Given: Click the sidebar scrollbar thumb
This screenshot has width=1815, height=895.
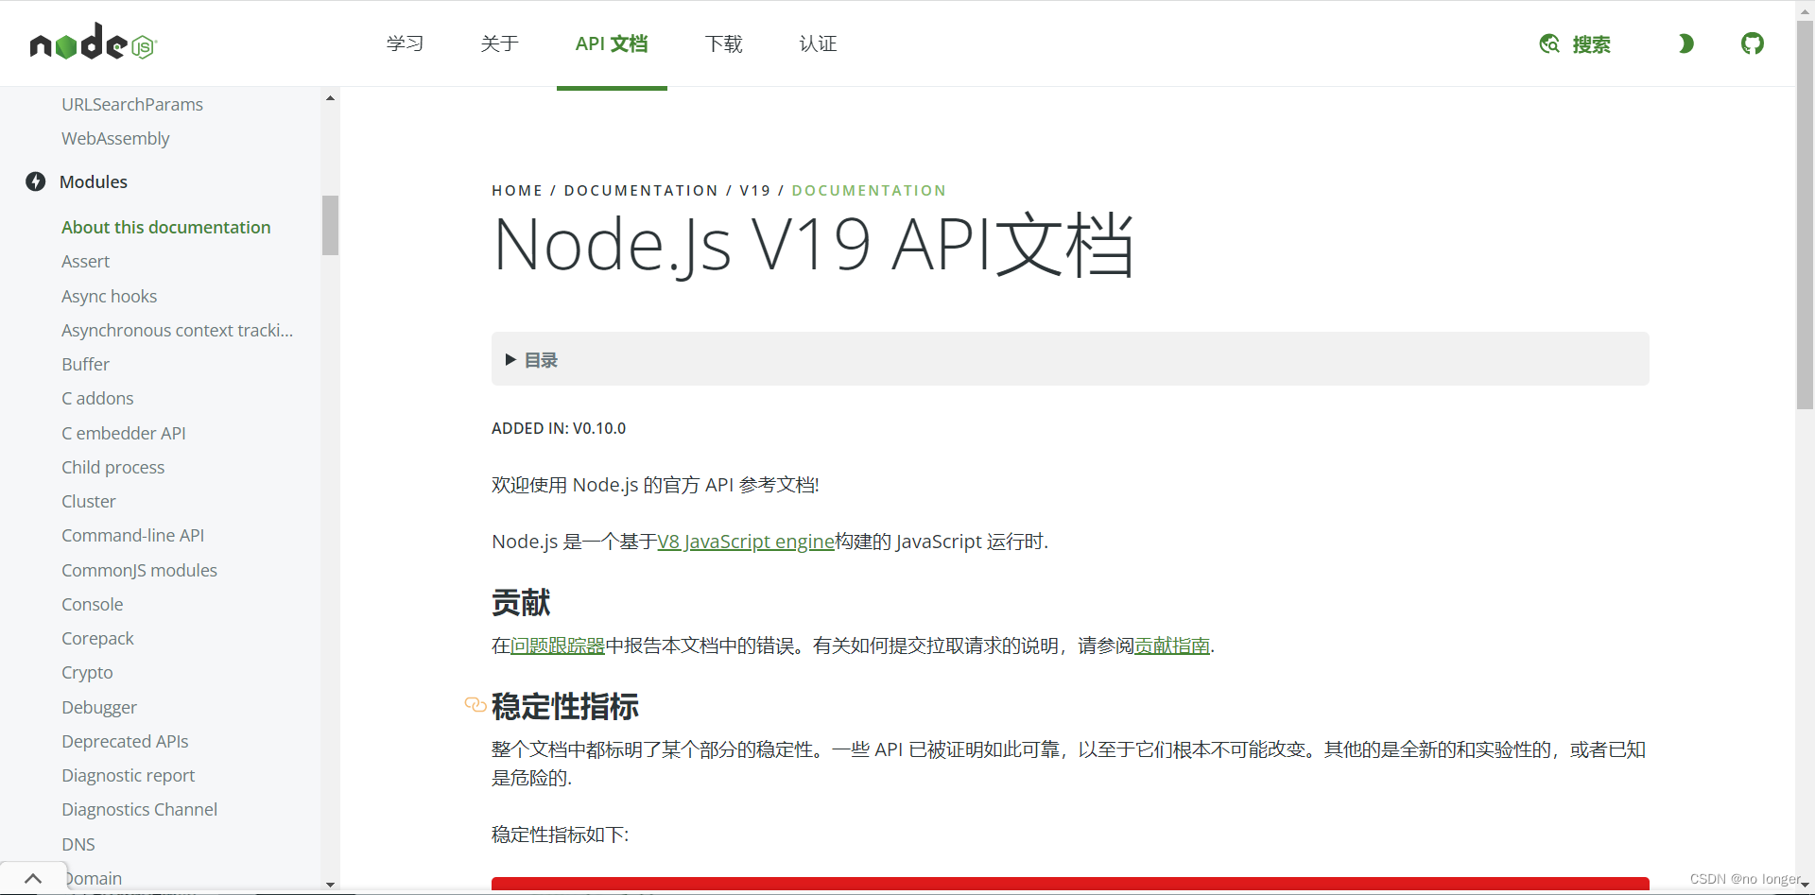Looking at the screenshot, I should pos(330,225).
